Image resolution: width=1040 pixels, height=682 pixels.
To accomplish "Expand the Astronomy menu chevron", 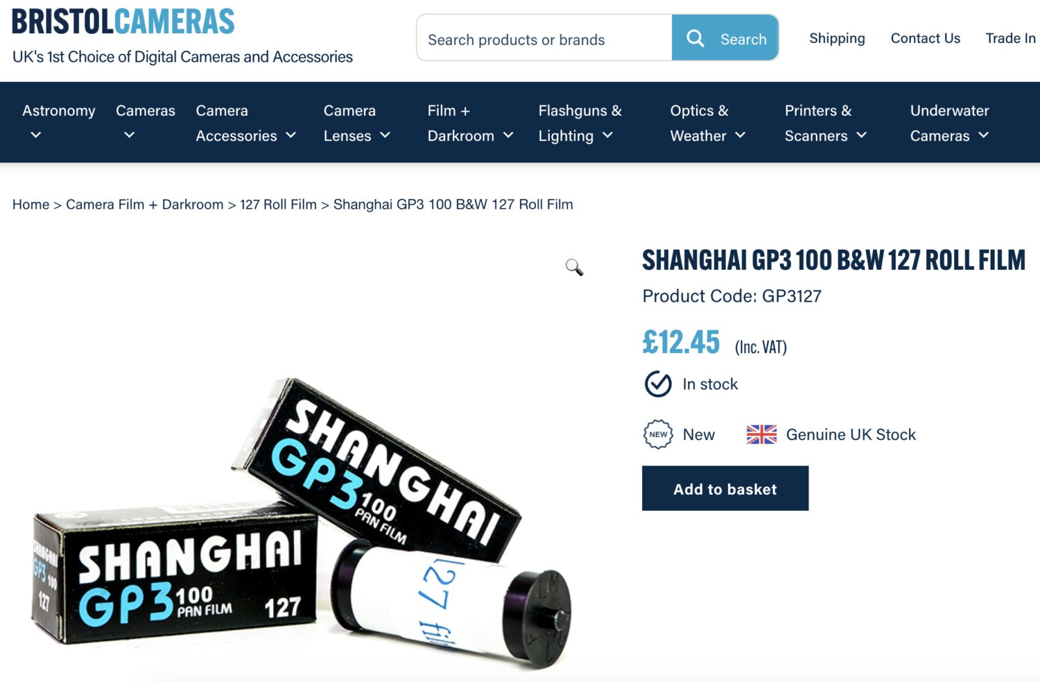I will (36, 135).
